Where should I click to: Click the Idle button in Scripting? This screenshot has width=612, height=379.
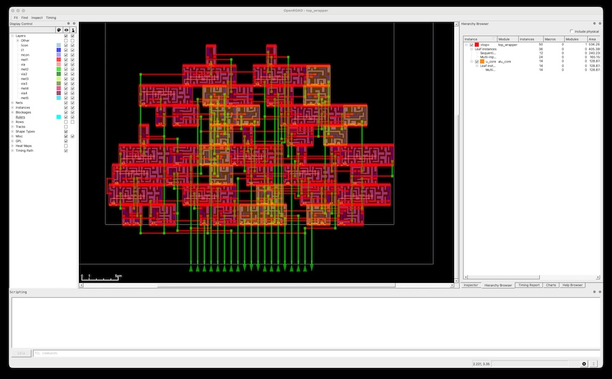point(20,353)
